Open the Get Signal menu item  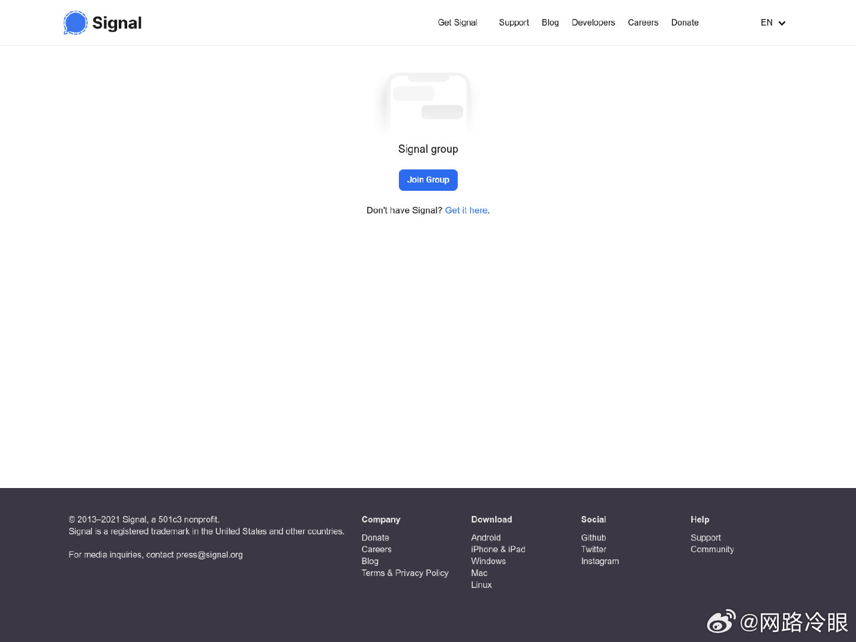[x=457, y=23]
